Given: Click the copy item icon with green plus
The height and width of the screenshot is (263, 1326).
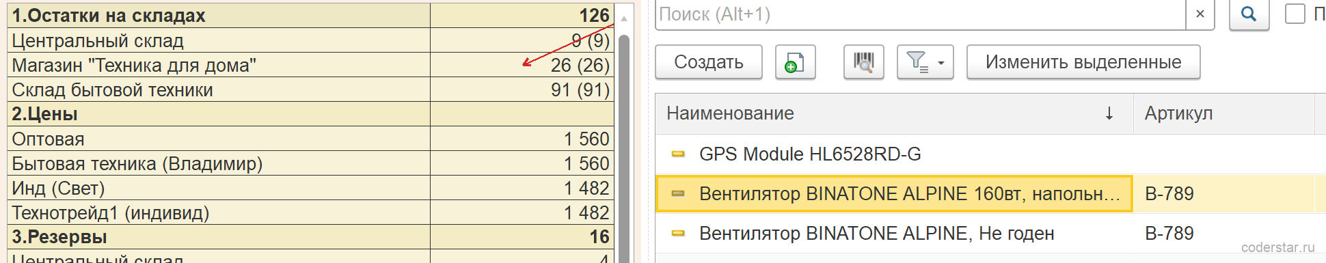Looking at the screenshot, I should [795, 62].
